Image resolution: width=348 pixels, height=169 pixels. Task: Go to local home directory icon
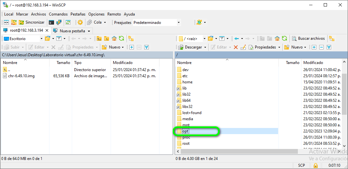point(114,38)
